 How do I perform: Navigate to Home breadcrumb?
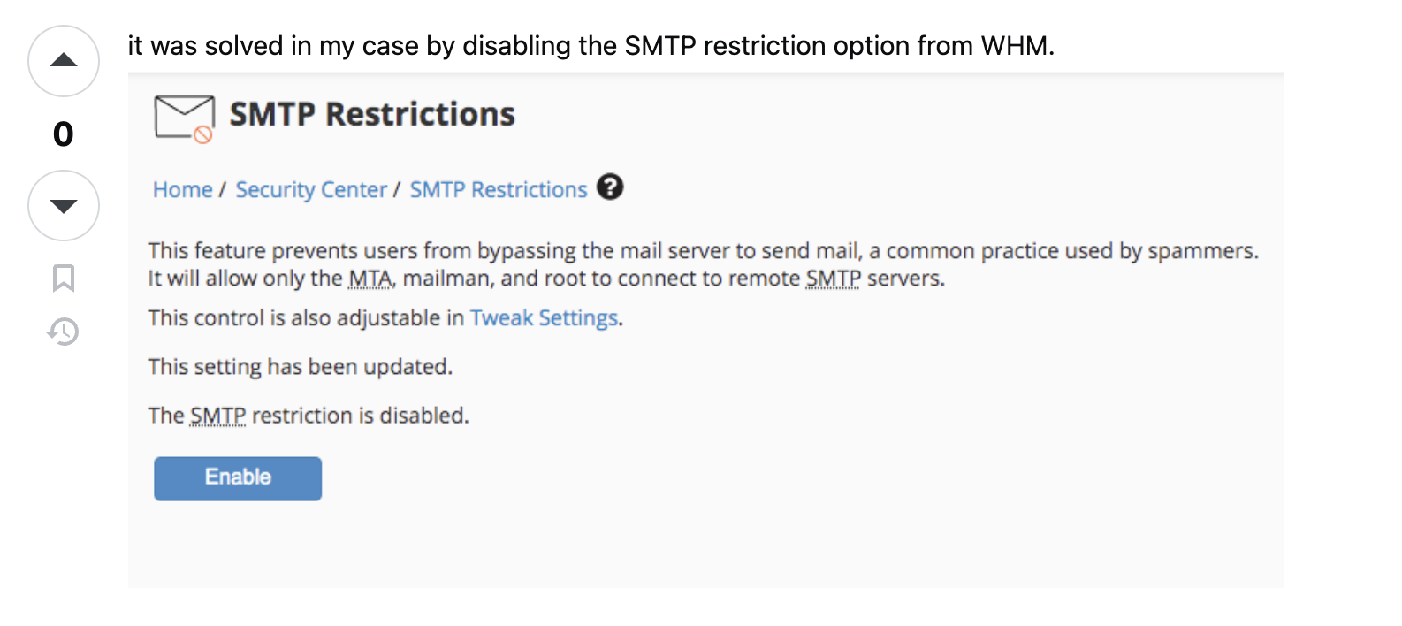point(181,188)
